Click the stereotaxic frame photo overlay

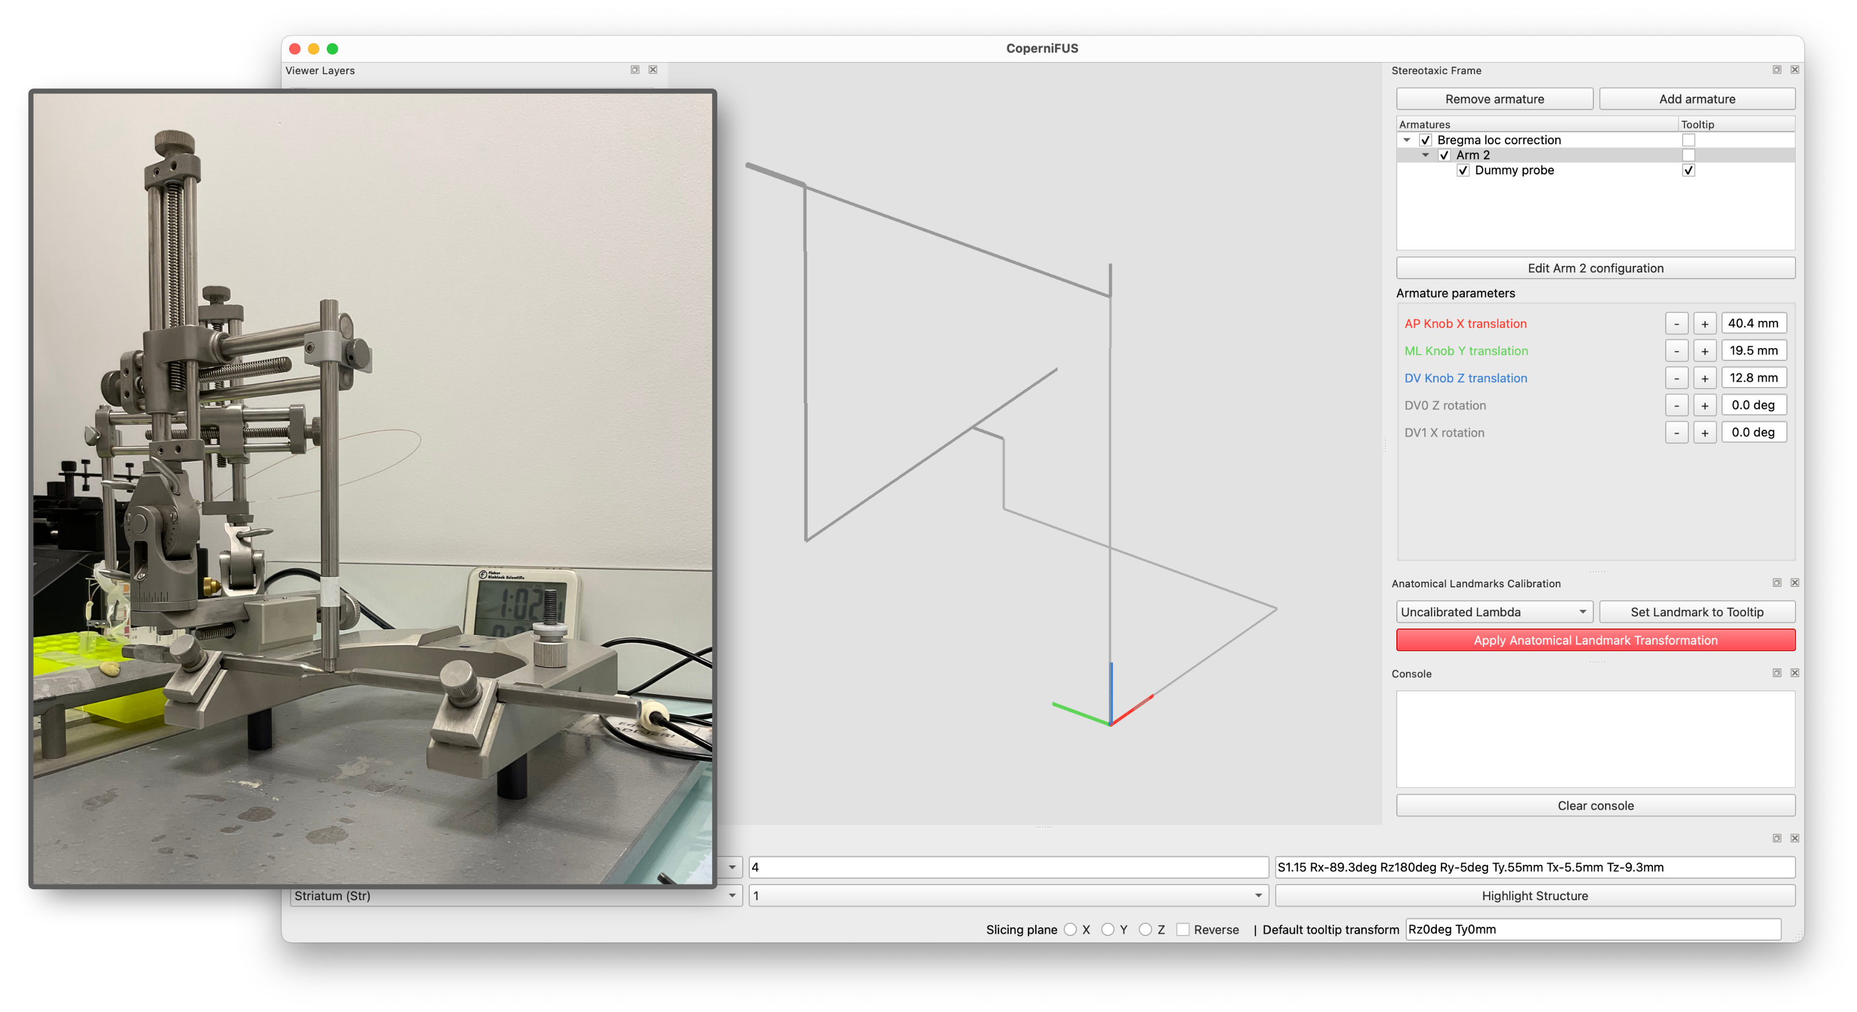373,489
